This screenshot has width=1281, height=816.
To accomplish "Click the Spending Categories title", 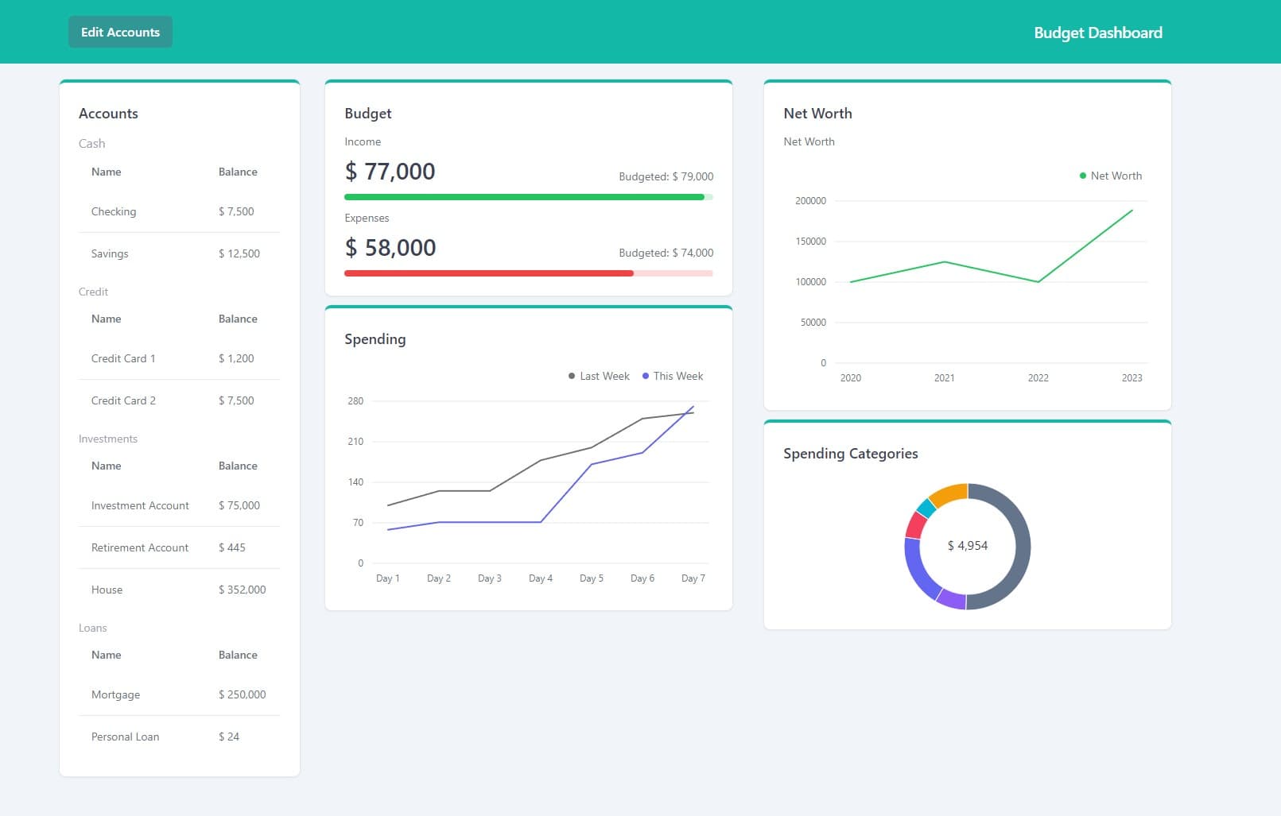I will pyautogui.click(x=851, y=454).
